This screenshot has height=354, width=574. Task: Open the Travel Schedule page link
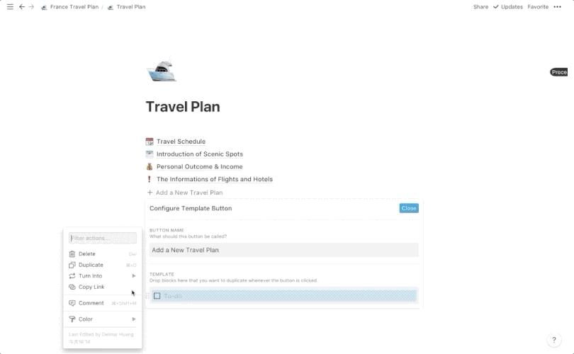pos(181,142)
